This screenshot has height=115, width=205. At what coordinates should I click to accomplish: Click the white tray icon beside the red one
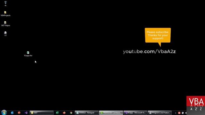(x=183, y=113)
